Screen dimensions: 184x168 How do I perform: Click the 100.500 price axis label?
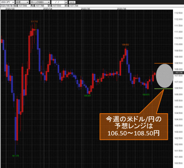(178, 163)
